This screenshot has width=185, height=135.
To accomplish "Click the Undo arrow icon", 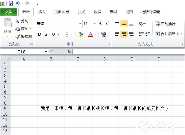I will (18, 3).
